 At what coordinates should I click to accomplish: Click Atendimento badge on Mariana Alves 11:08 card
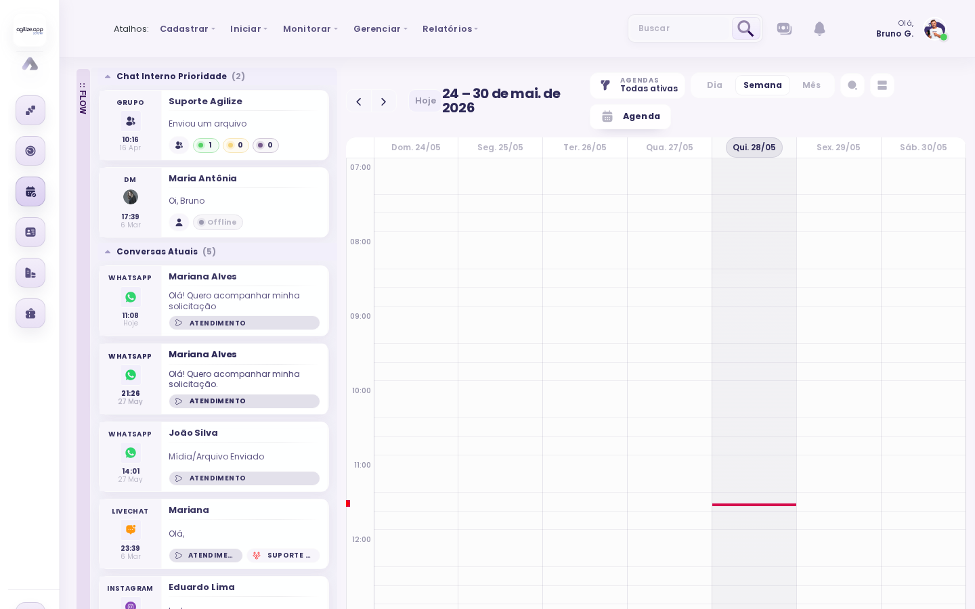point(244,323)
